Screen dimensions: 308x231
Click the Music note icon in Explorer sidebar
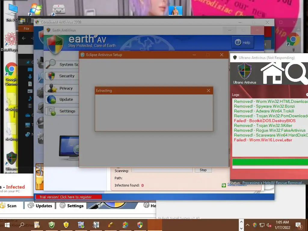(x=30, y=98)
